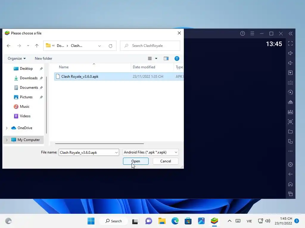
Task: Cancel the file selection dialog
Action: [166, 161]
